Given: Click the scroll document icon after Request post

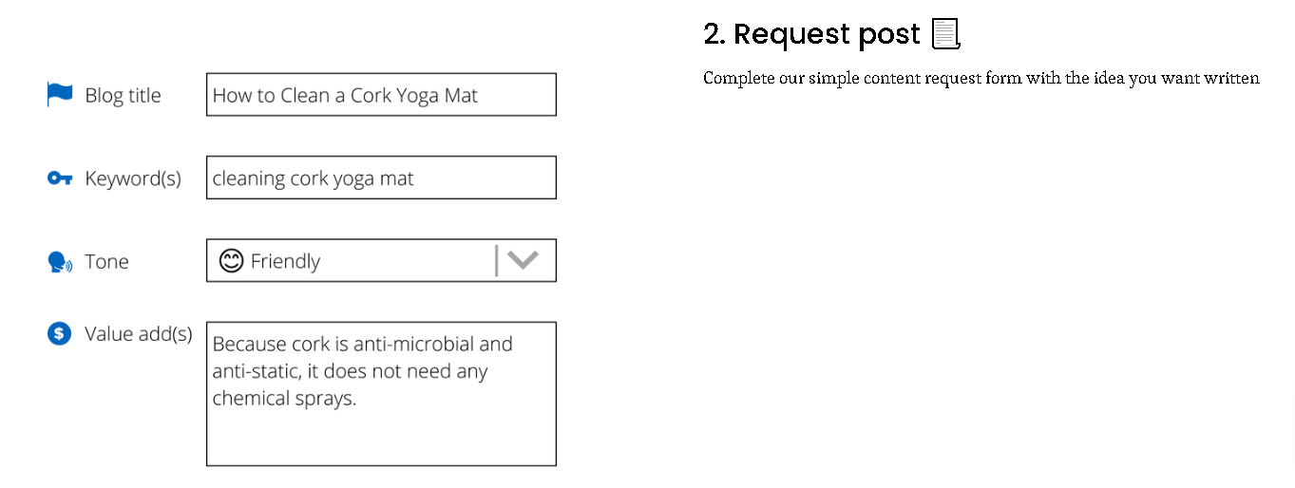Looking at the screenshot, I should 945,34.
